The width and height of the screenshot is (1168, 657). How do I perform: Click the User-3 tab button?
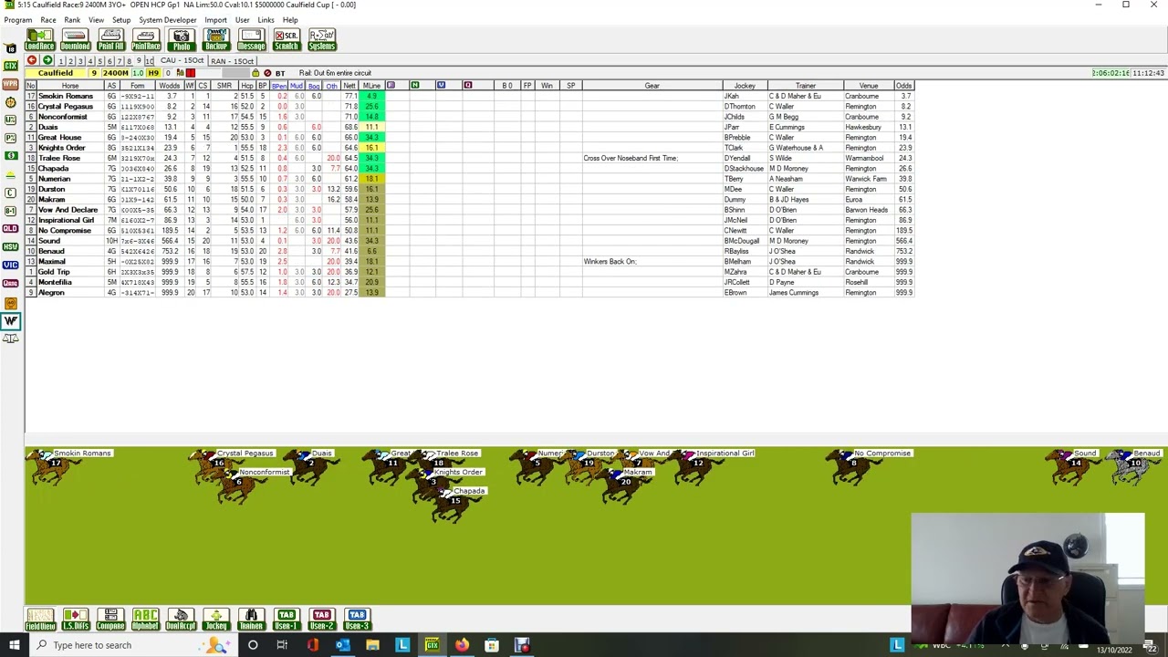(x=357, y=620)
